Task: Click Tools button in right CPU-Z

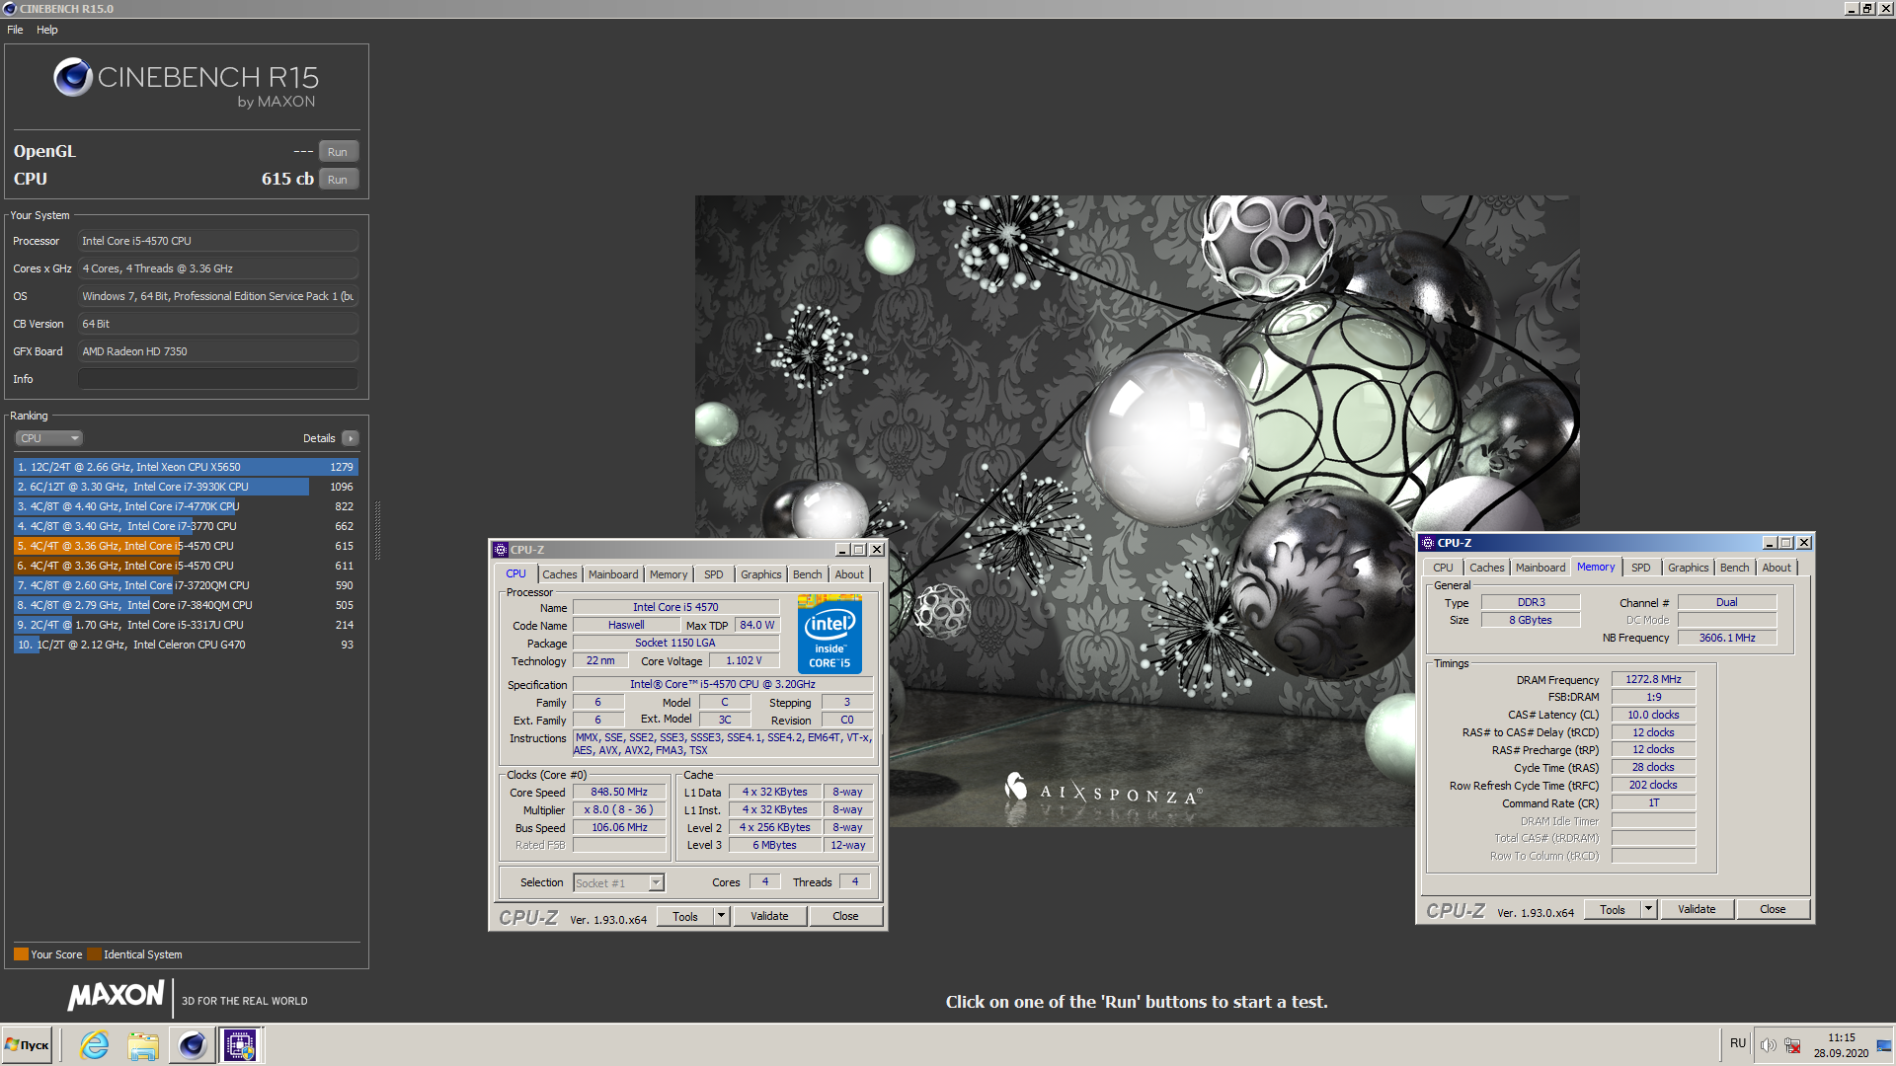Action: 1613,910
